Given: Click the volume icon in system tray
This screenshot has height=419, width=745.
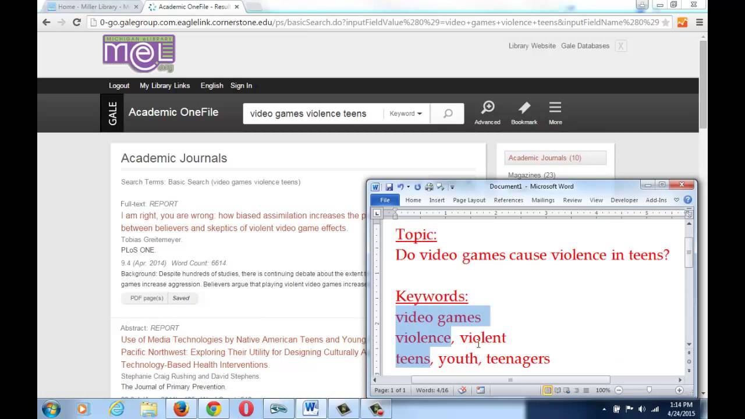Looking at the screenshot, I should [x=642, y=409].
